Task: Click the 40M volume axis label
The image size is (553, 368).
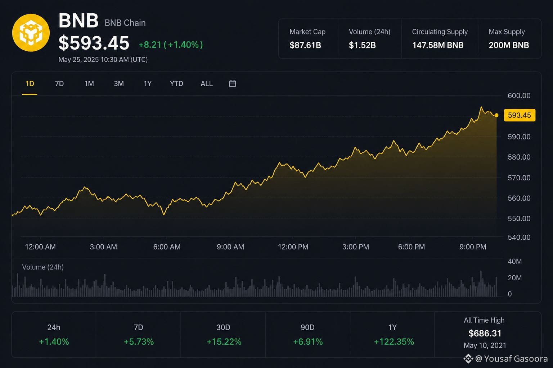Action: pyautogui.click(x=515, y=261)
